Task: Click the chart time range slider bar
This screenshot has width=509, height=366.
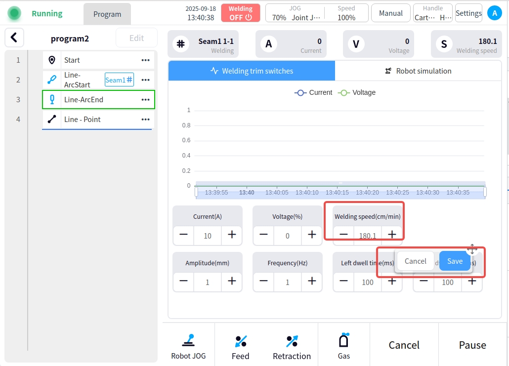Action: point(340,192)
